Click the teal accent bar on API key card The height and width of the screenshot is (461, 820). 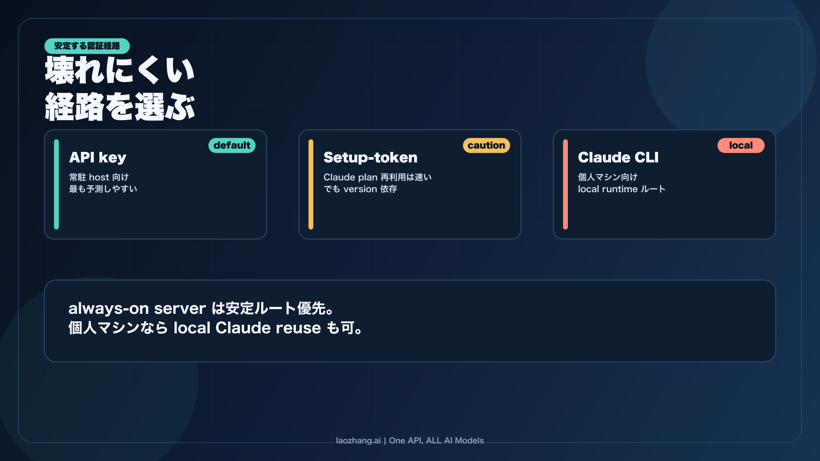click(x=56, y=183)
